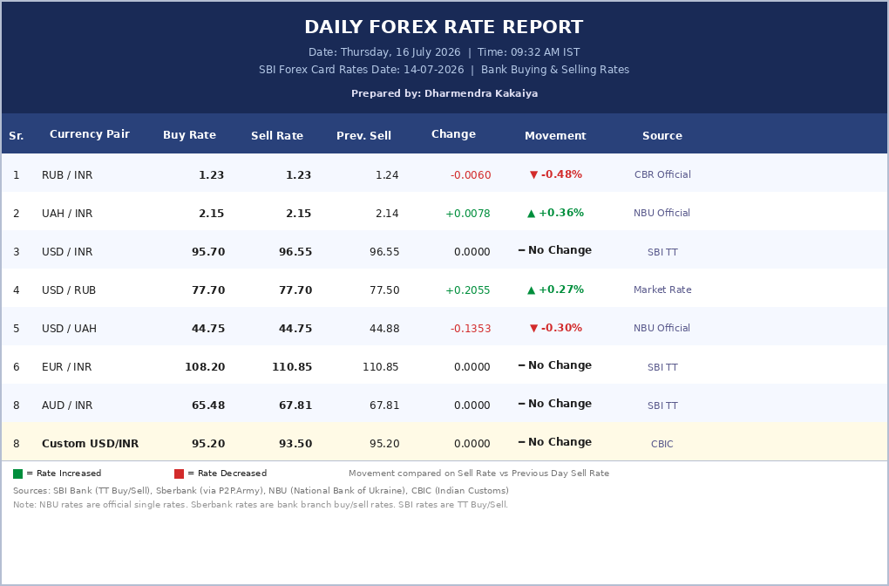The image size is (889, 586).
Task: Click the green Rate Increased legend square
Action: click(x=17, y=474)
